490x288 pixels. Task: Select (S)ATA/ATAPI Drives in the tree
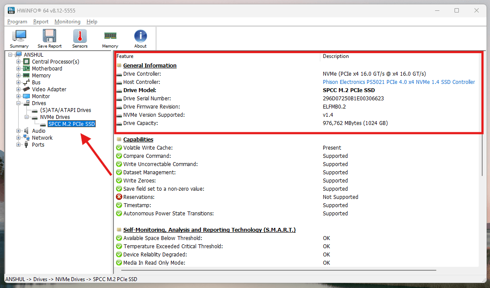pos(65,110)
